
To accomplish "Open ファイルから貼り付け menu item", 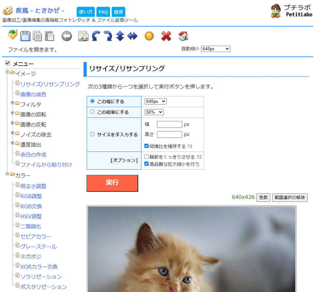I will [x=46, y=165].
